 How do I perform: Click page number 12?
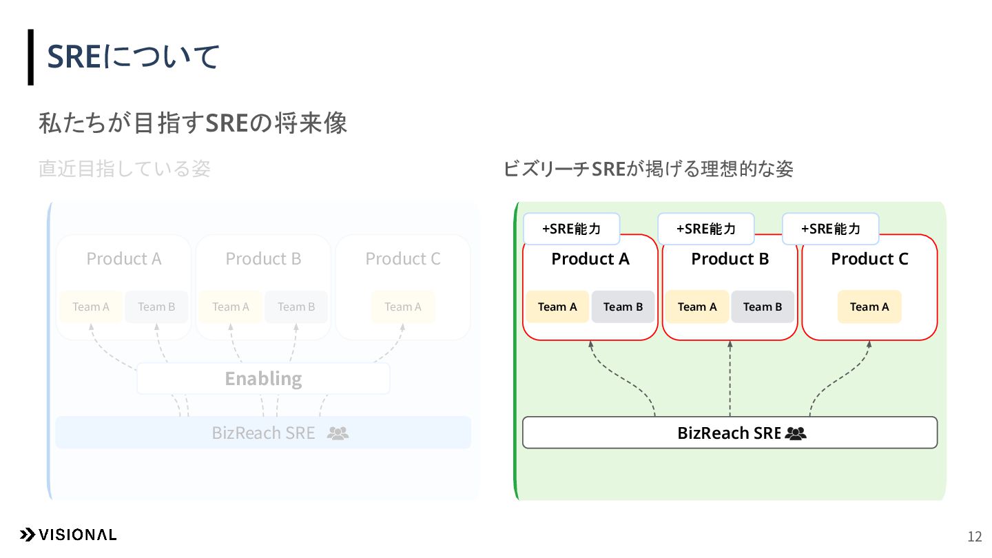[x=975, y=537]
